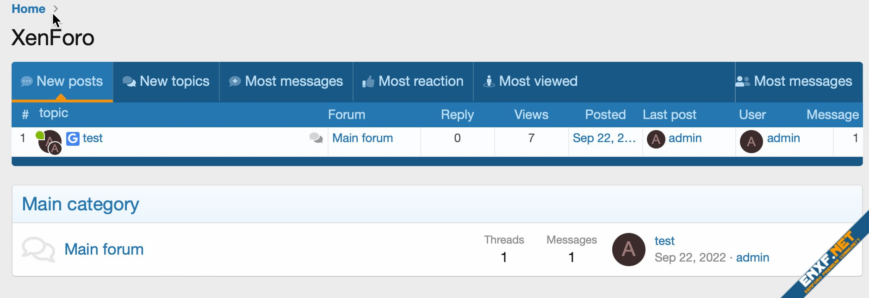869x298 pixels.
Task: Click the Sep 22 posted date link
Action: 604,138
